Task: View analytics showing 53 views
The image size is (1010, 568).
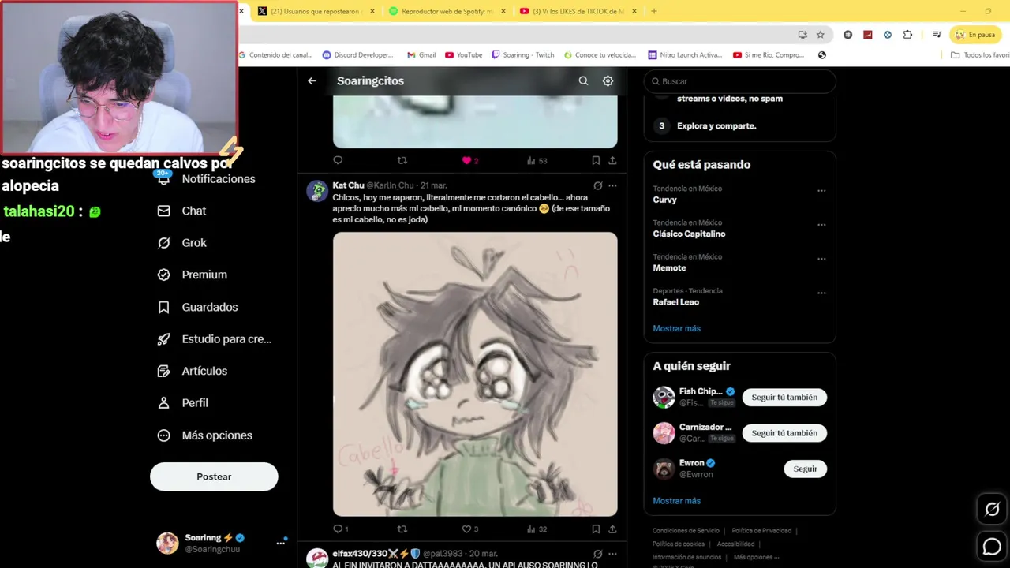Action: (537, 160)
